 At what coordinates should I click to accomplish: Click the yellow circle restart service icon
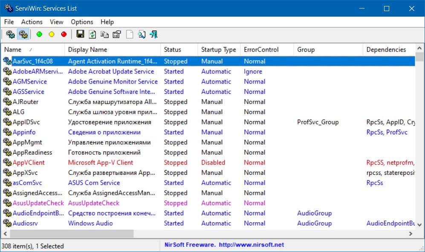pos(52,35)
